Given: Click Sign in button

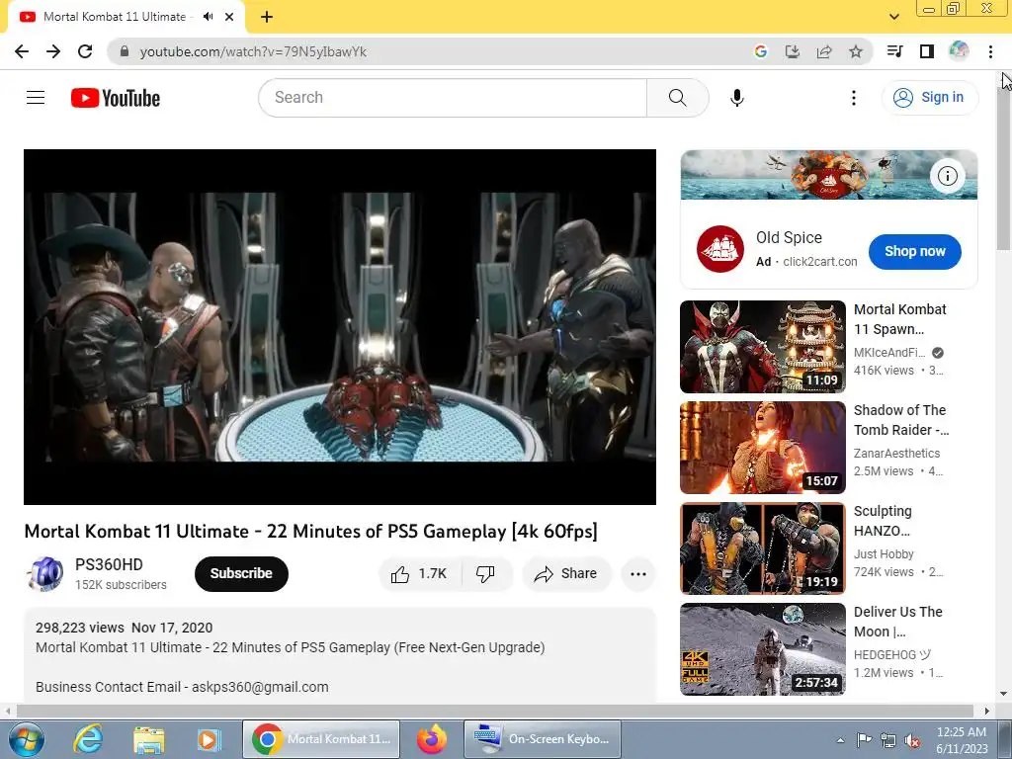Looking at the screenshot, I should coord(929,98).
